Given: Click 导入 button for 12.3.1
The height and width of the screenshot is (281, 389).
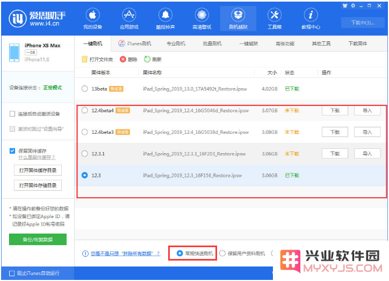Looking at the screenshot, I should pos(367,154).
